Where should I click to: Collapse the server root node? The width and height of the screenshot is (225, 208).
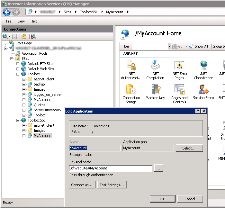(5, 48)
